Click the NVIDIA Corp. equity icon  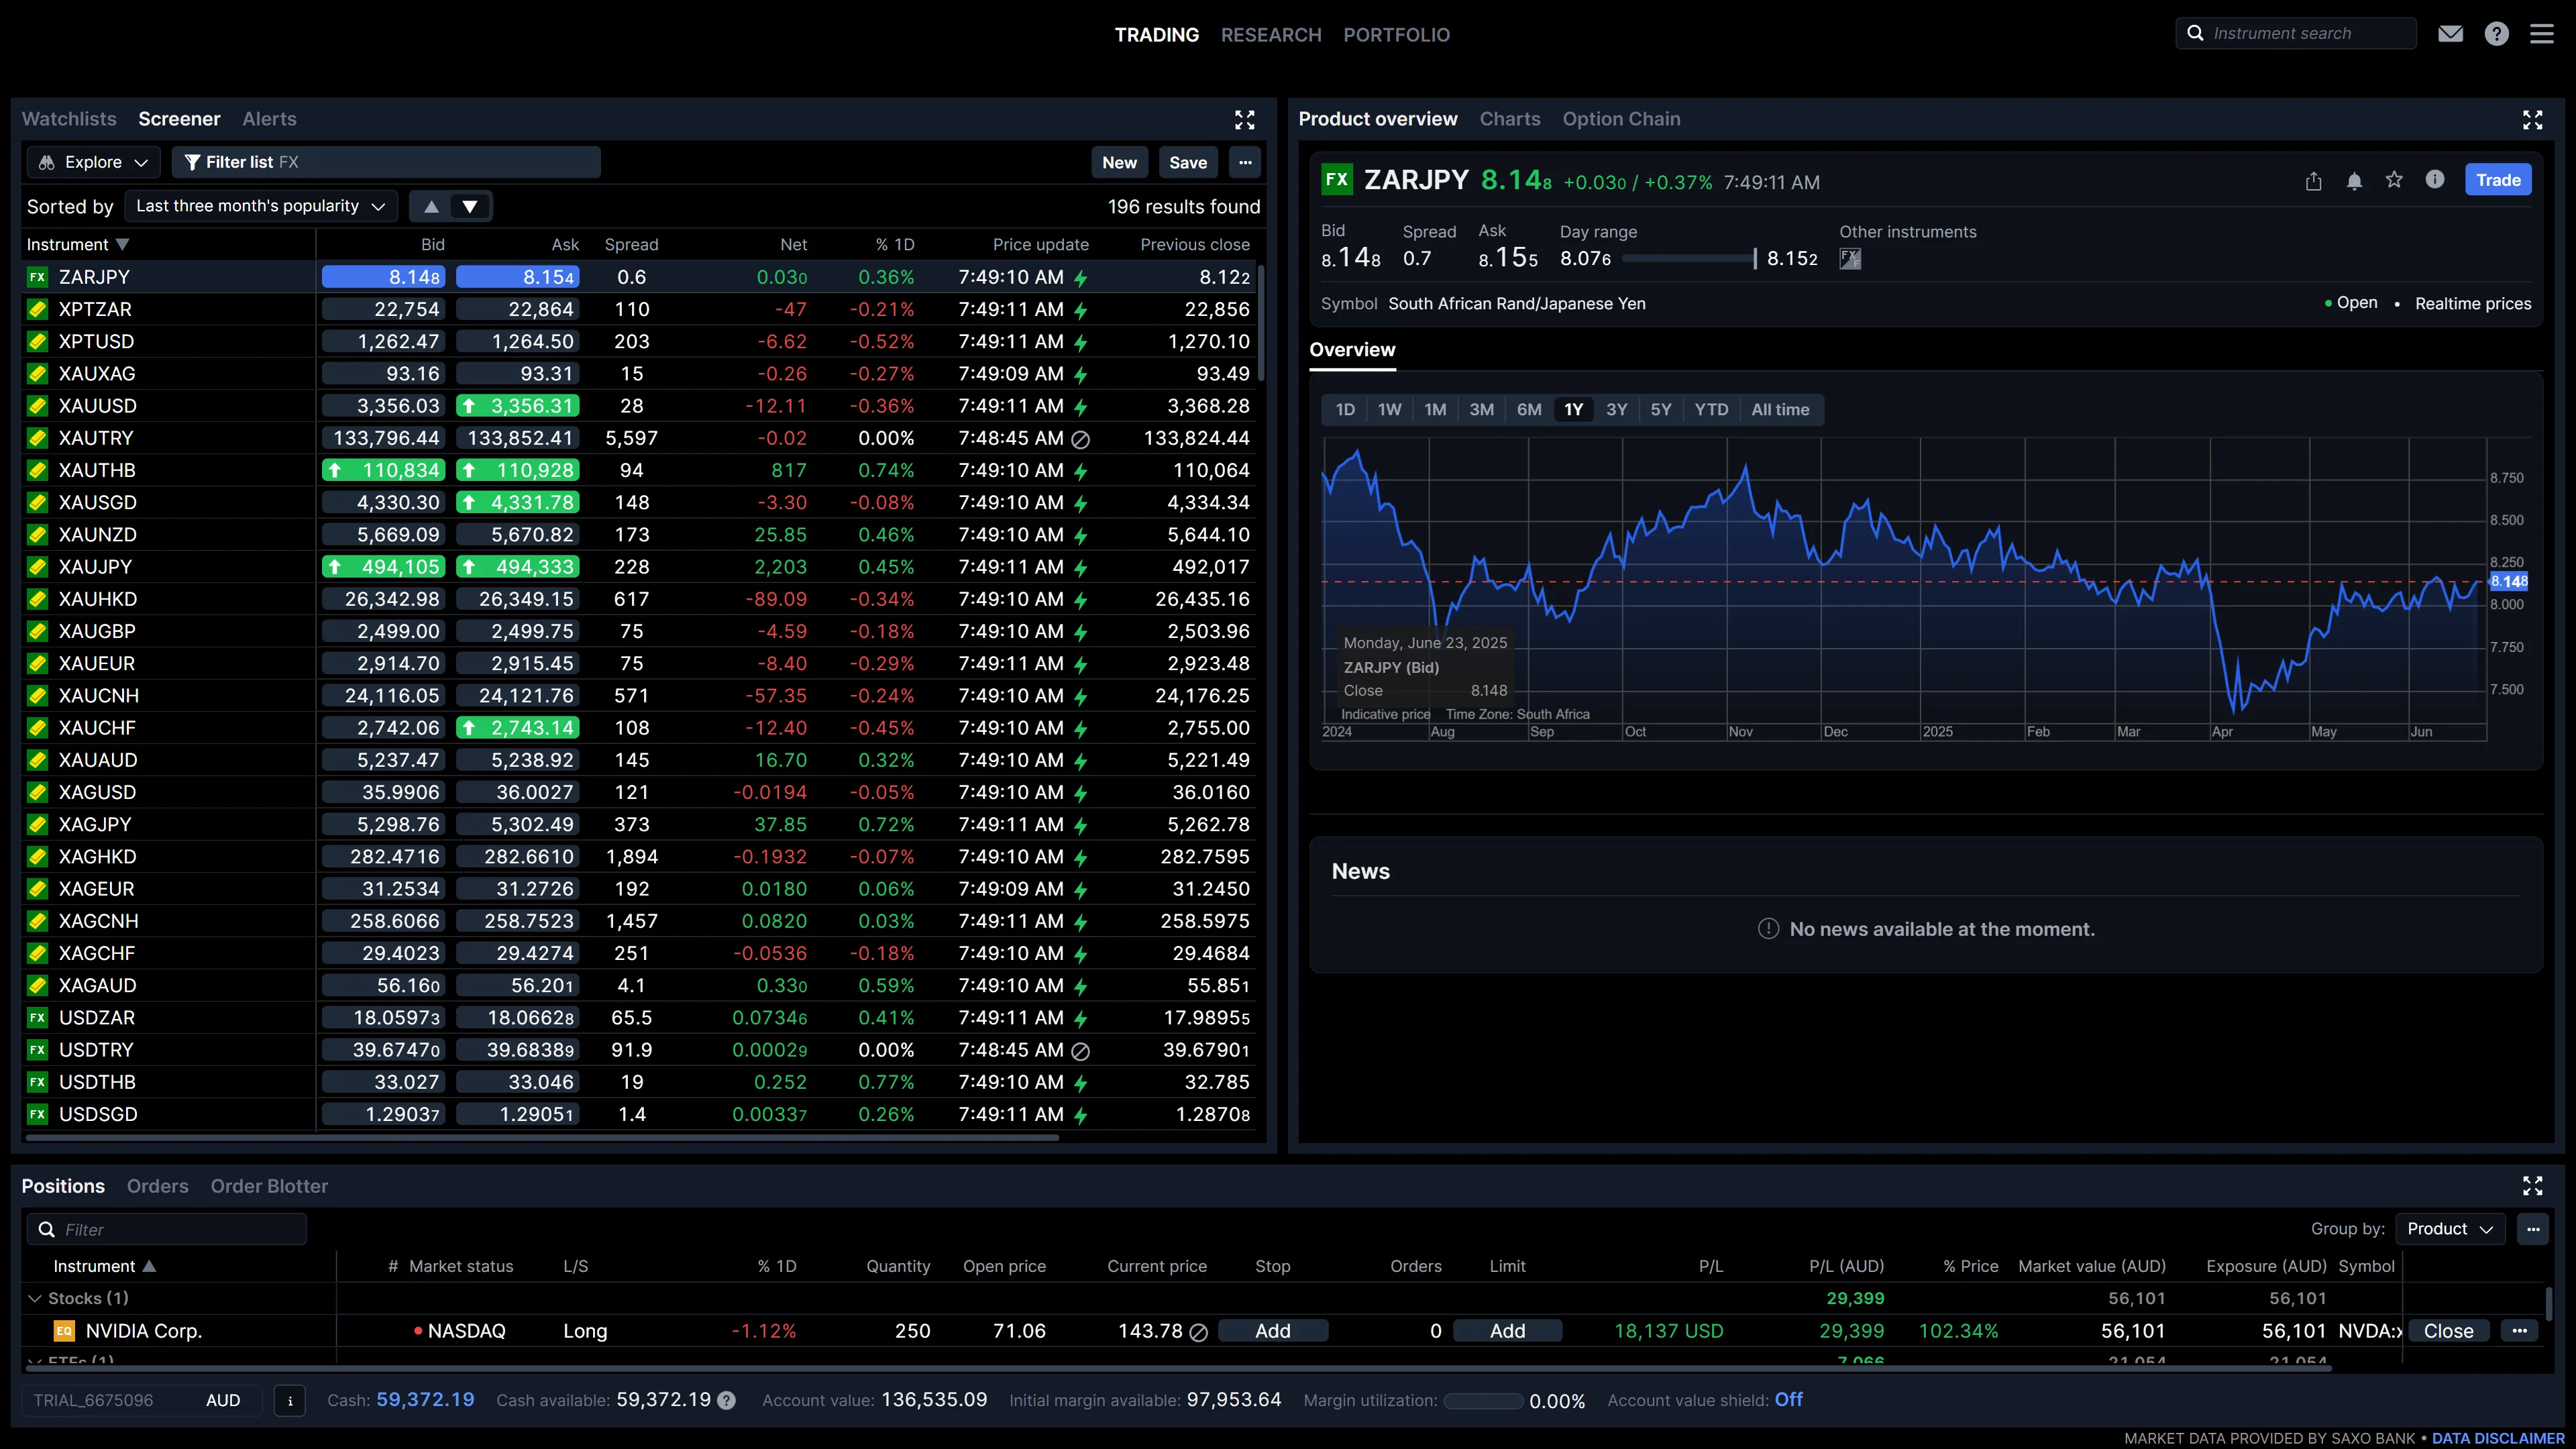point(64,1331)
